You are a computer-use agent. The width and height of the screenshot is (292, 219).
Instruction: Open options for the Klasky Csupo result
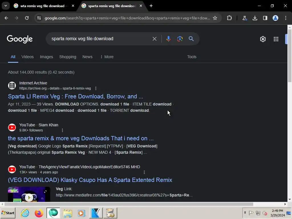point(144,172)
